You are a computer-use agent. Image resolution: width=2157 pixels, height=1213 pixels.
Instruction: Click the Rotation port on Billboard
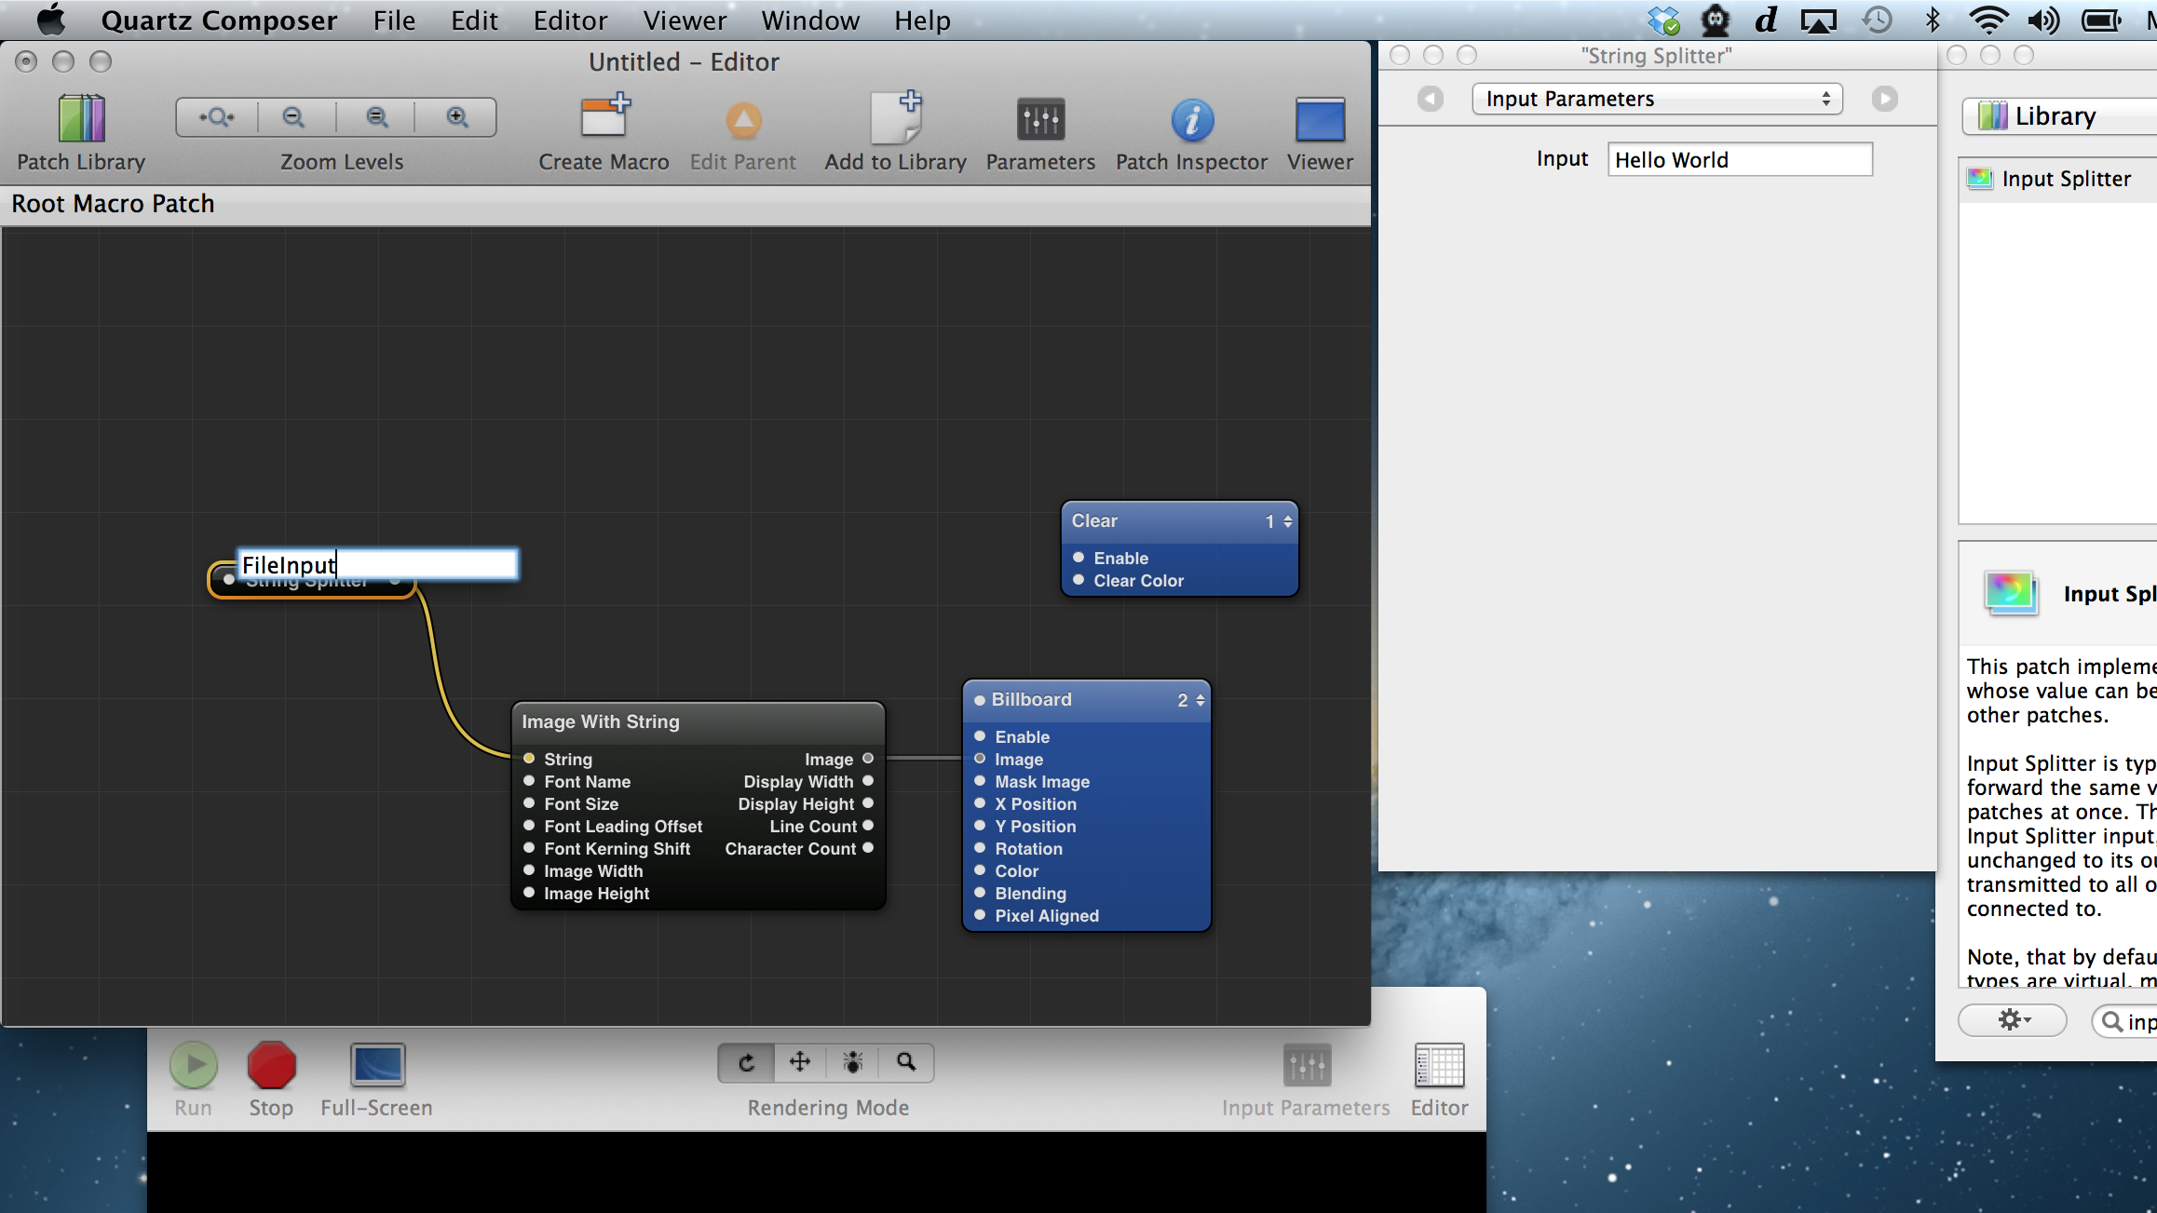[x=980, y=848]
